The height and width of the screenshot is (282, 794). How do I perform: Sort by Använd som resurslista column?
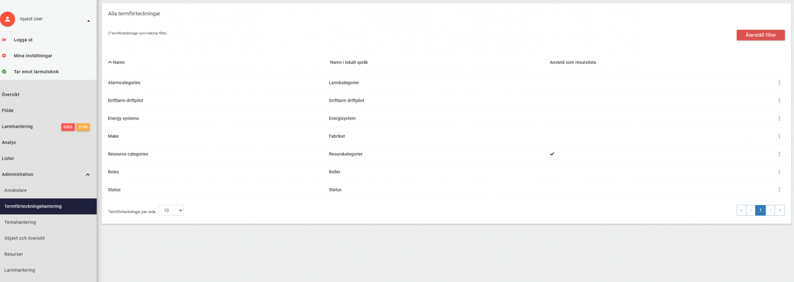point(573,63)
